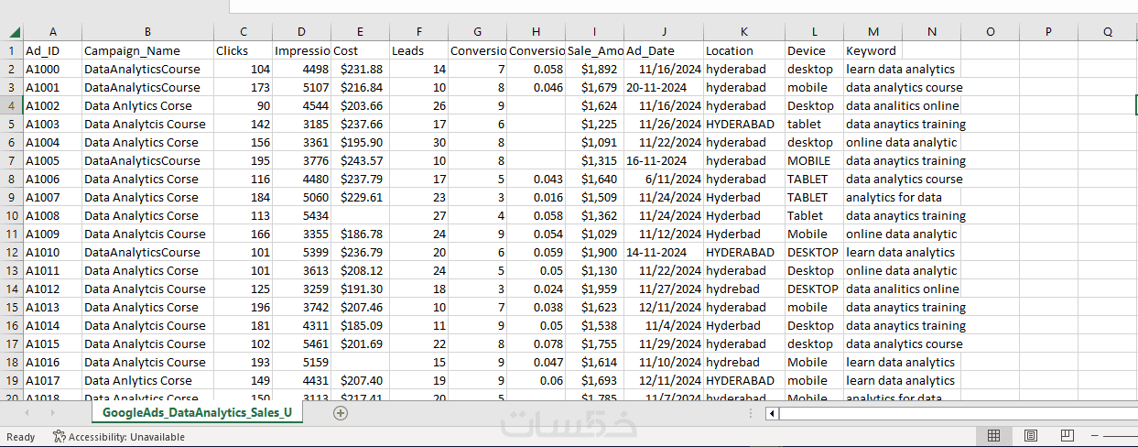This screenshot has height=447, width=1138.
Task: Click the previous sheet navigation arrow
Action: [x=27, y=413]
